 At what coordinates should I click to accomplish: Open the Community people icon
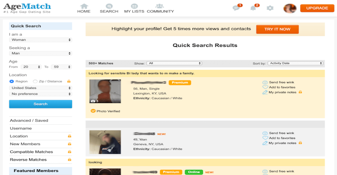click(160, 6)
